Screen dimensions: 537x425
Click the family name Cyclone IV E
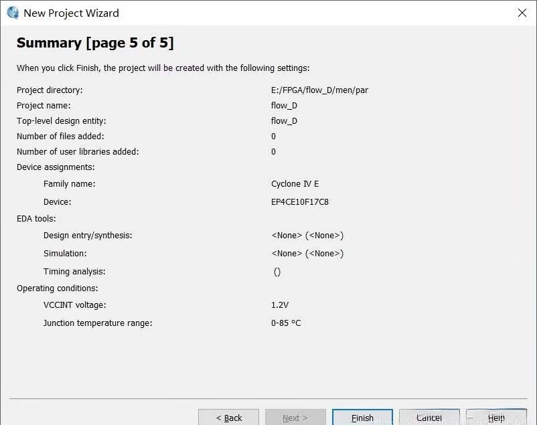(x=295, y=184)
